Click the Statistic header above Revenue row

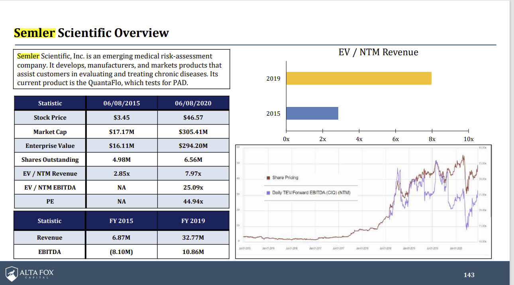point(50,221)
